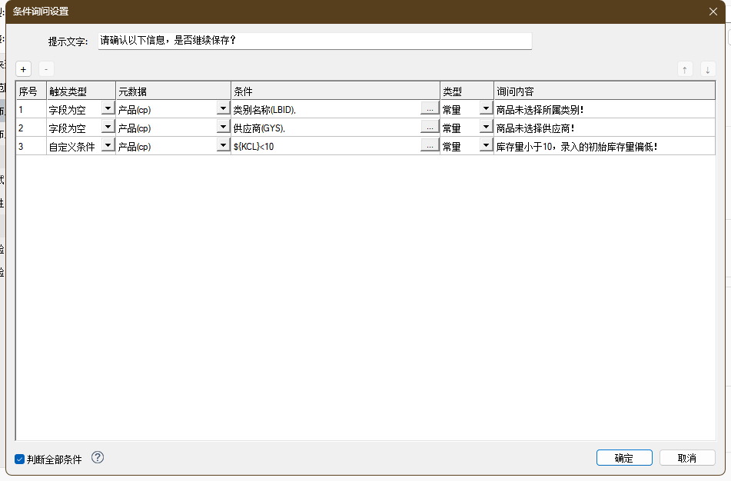Image resolution: width=731 pixels, height=481 pixels.
Task: Click the plus icon to add a row
Action: (24, 69)
